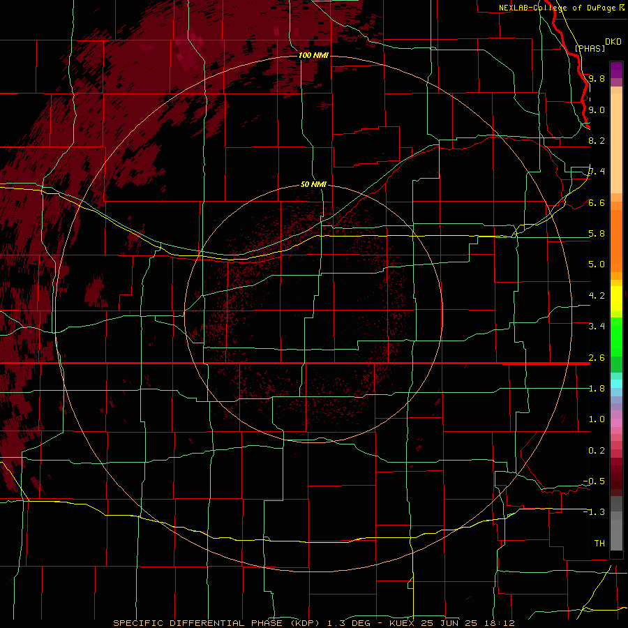
Task: Click the 18:12 timestamp in caption
Action: pos(499,623)
